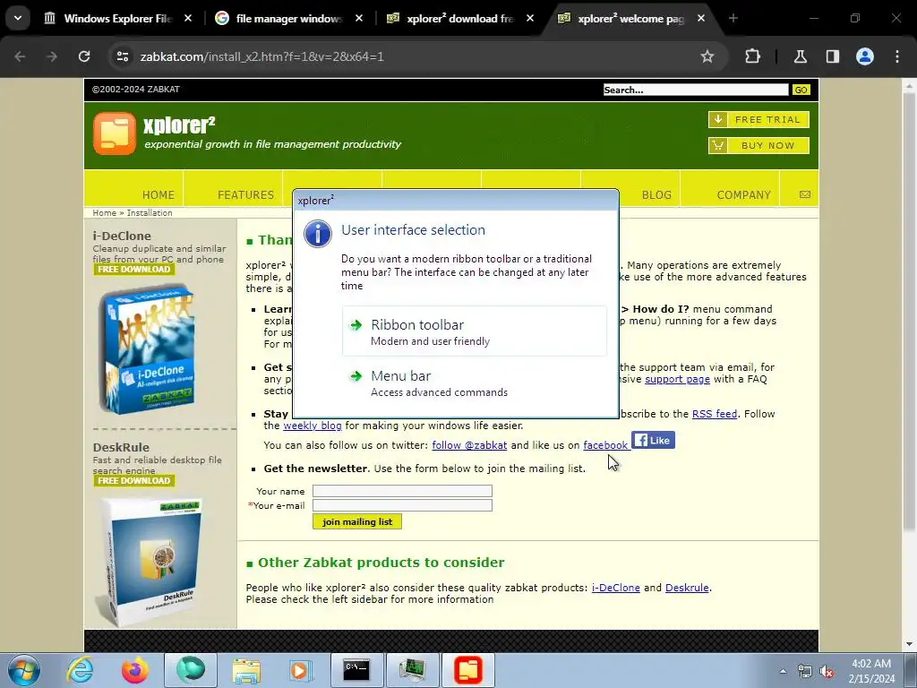
Task: Open the RSS feed link
Action: click(x=714, y=414)
